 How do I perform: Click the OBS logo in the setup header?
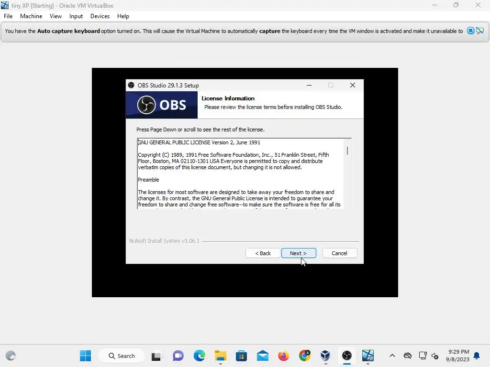coord(162,105)
